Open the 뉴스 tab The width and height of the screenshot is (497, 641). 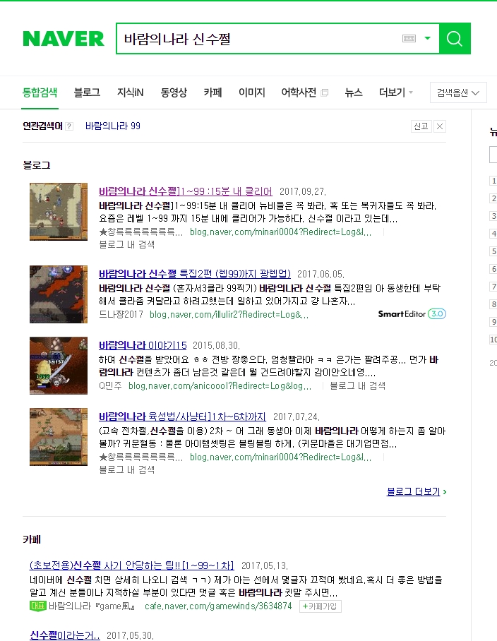354,92
